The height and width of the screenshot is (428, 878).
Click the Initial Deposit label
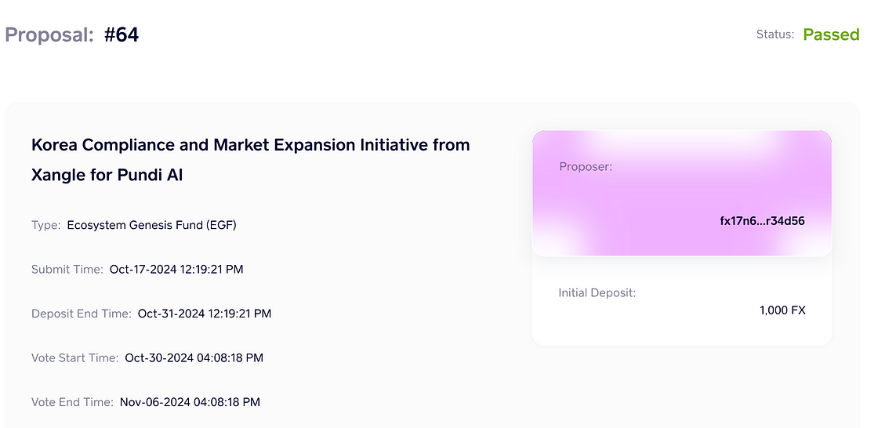[597, 292]
